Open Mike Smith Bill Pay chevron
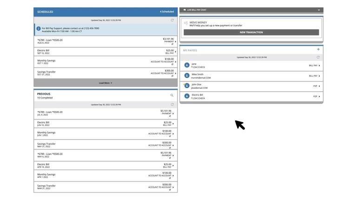Screen dimensions: 357x200 tap(319, 76)
